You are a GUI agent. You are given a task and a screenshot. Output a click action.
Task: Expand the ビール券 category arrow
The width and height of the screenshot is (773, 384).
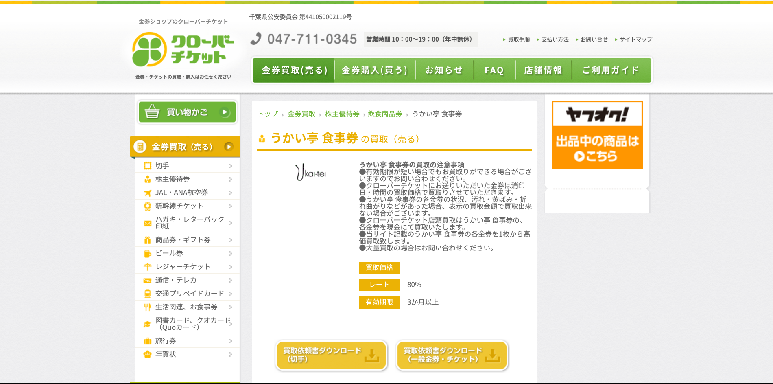(x=230, y=253)
